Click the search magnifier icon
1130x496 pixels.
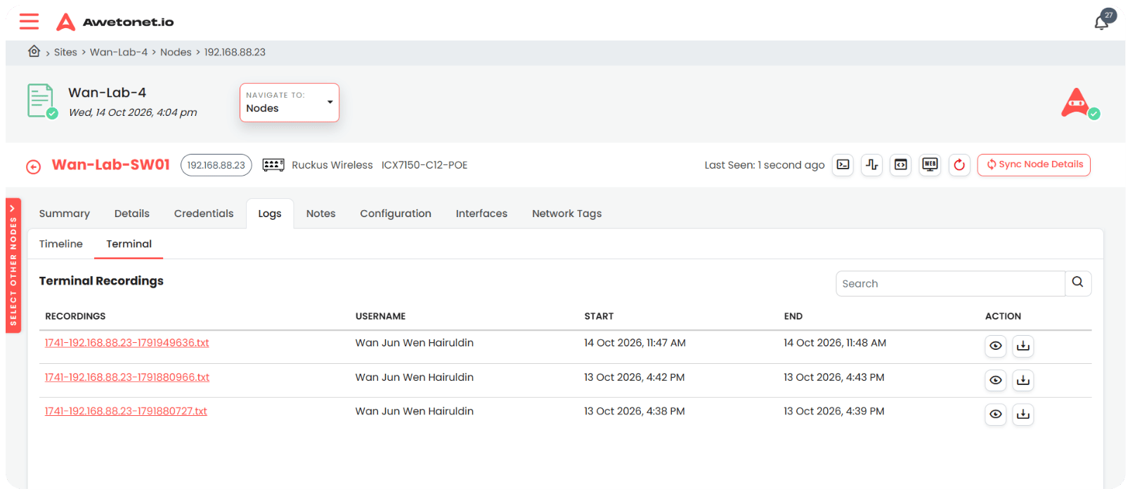1078,283
